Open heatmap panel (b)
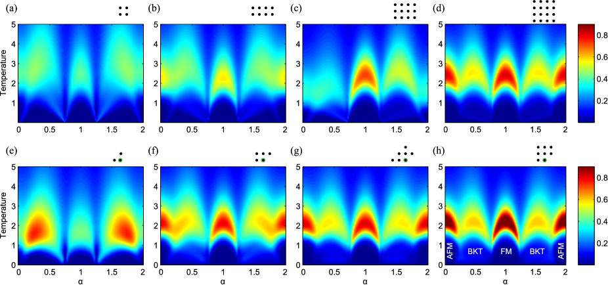 click(x=223, y=74)
